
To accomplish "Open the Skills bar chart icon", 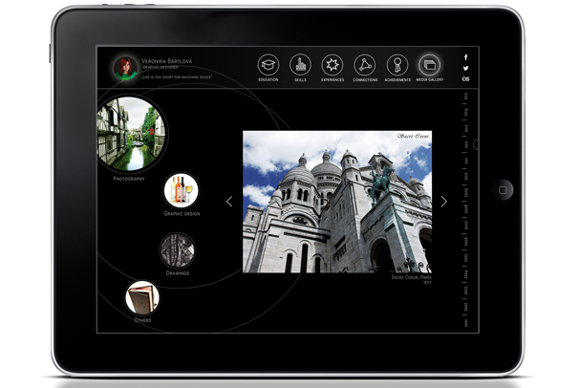I will [301, 65].
